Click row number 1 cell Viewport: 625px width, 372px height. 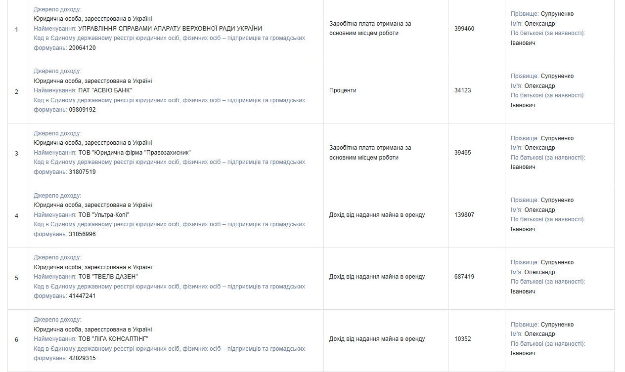click(x=17, y=30)
